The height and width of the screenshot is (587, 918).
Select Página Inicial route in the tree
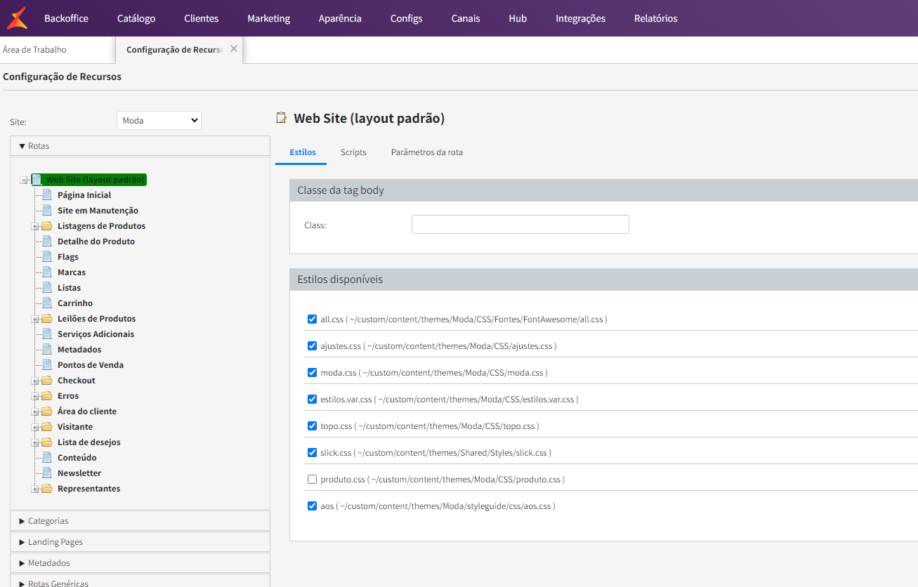tap(84, 195)
